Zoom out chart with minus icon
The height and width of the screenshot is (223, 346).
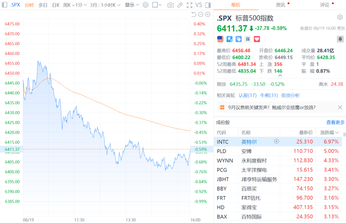click(x=201, y=14)
